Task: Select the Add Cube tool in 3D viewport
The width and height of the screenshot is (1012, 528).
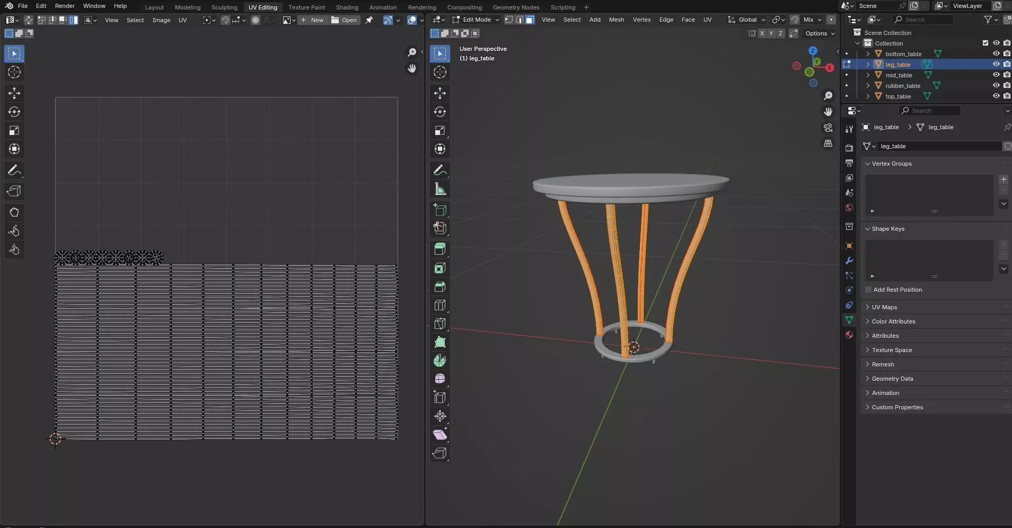Action: click(x=440, y=210)
